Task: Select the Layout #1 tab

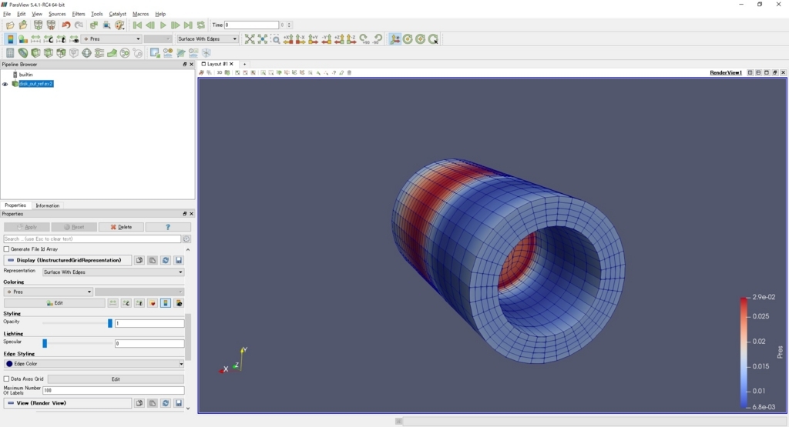Action: click(217, 64)
